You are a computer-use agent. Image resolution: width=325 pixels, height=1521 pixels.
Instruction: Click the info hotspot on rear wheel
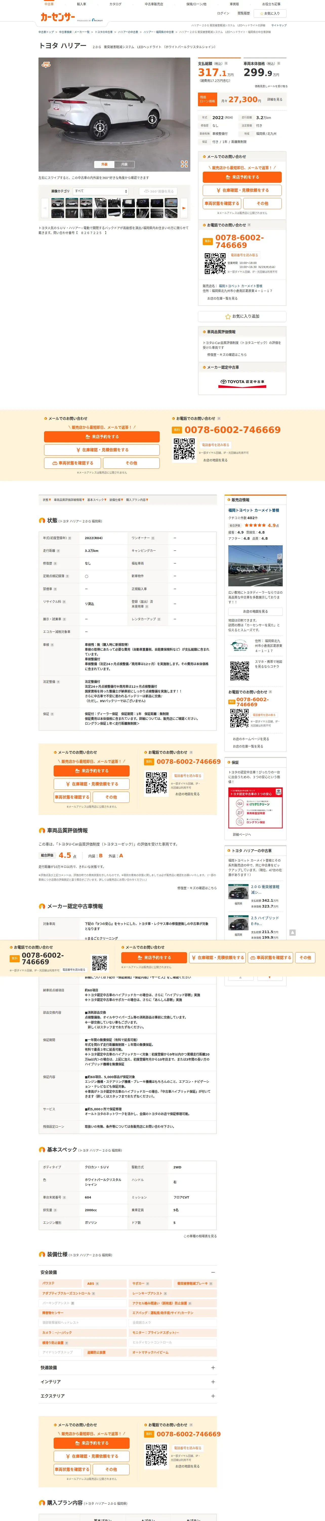(x=100, y=128)
